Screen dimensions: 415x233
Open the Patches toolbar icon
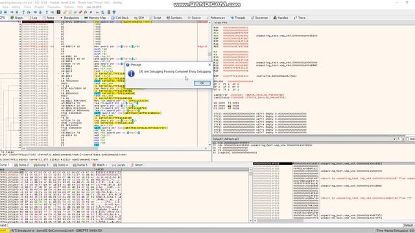[65, 12]
